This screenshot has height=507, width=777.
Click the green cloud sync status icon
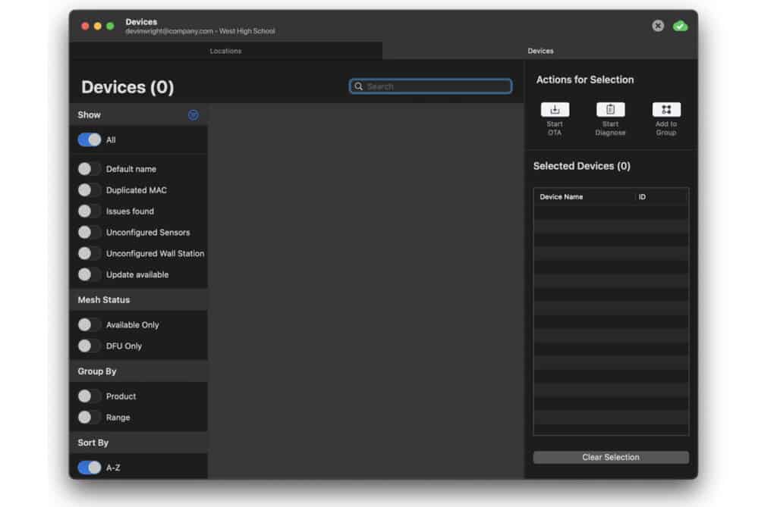[x=680, y=26]
